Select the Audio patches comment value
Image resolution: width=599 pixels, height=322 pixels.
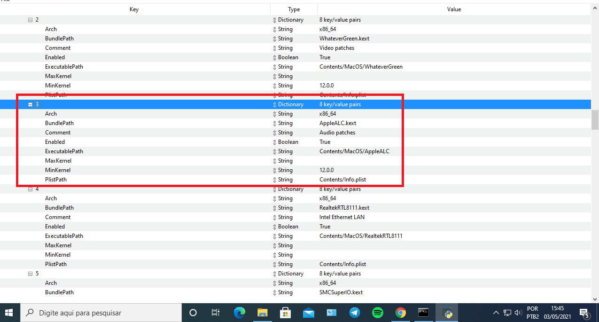pyautogui.click(x=337, y=133)
